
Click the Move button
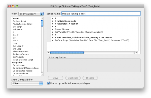55,78
